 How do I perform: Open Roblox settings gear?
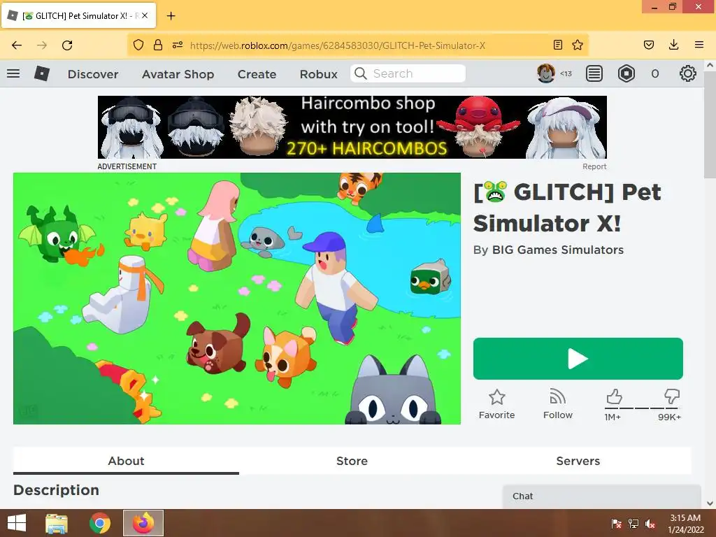click(688, 73)
